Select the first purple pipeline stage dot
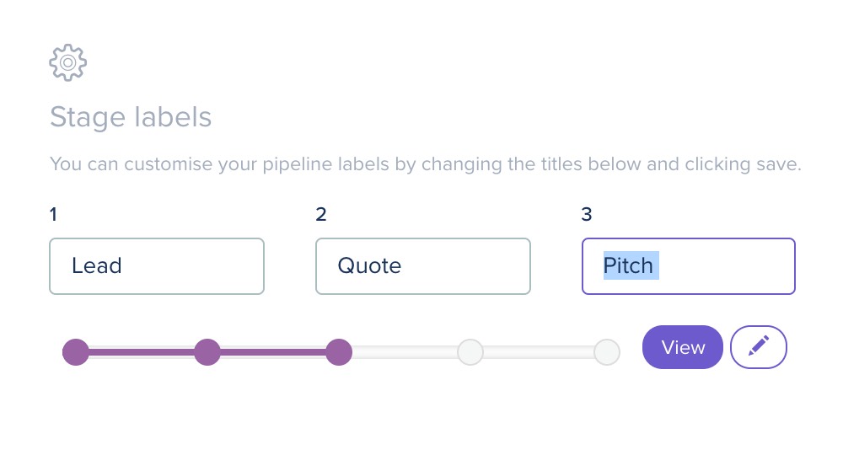Screen dimensions: 843x455 click(76, 352)
